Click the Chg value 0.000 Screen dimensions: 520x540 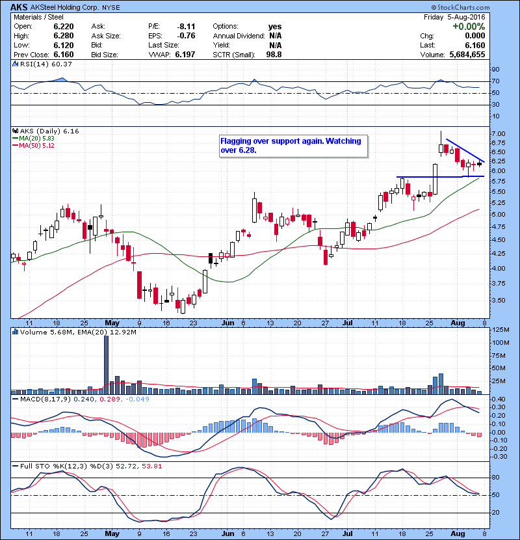(475, 36)
